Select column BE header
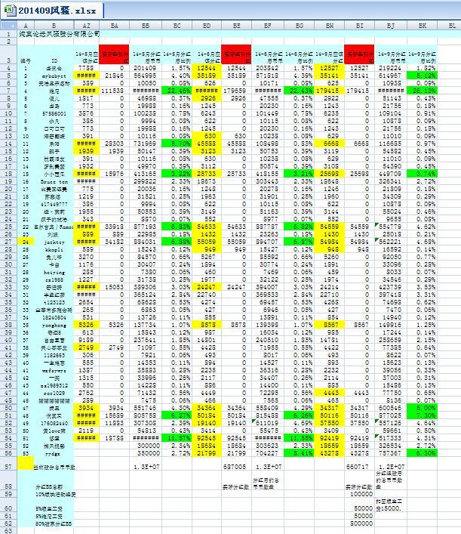Screen dimensions: 461x534 coord(236,26)
